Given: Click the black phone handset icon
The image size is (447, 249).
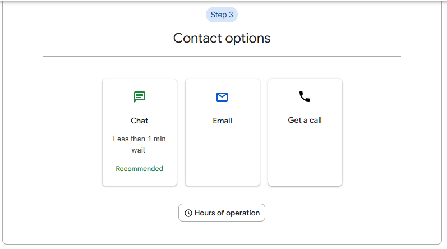Looking at the screenshot, I should 305,96.
